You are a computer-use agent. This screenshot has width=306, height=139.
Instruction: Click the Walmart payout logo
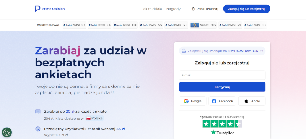click(x=195, y=25)
